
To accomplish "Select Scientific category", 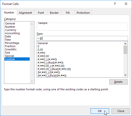I will coord(17,49).
